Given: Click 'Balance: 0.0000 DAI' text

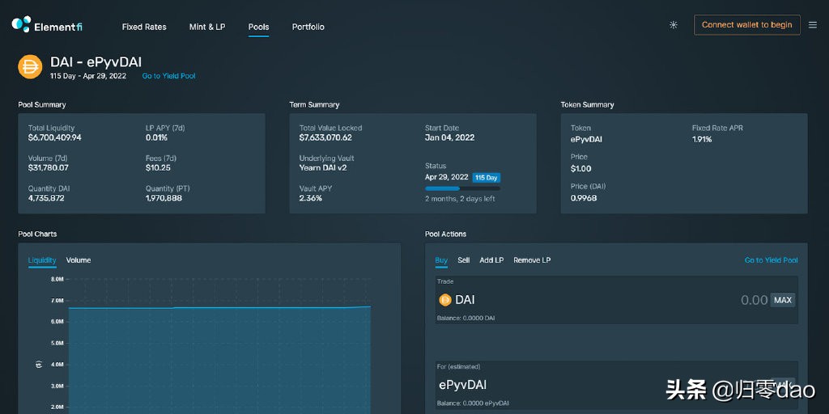Looking at the screenshot, I should click(466, 319).
